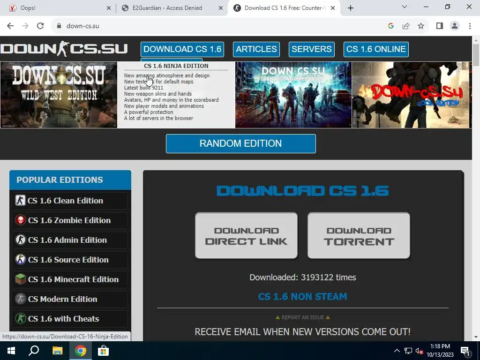Switch to the Oops! tab
480x360 pixels.
pyautogui.click(x=58, y=8)
